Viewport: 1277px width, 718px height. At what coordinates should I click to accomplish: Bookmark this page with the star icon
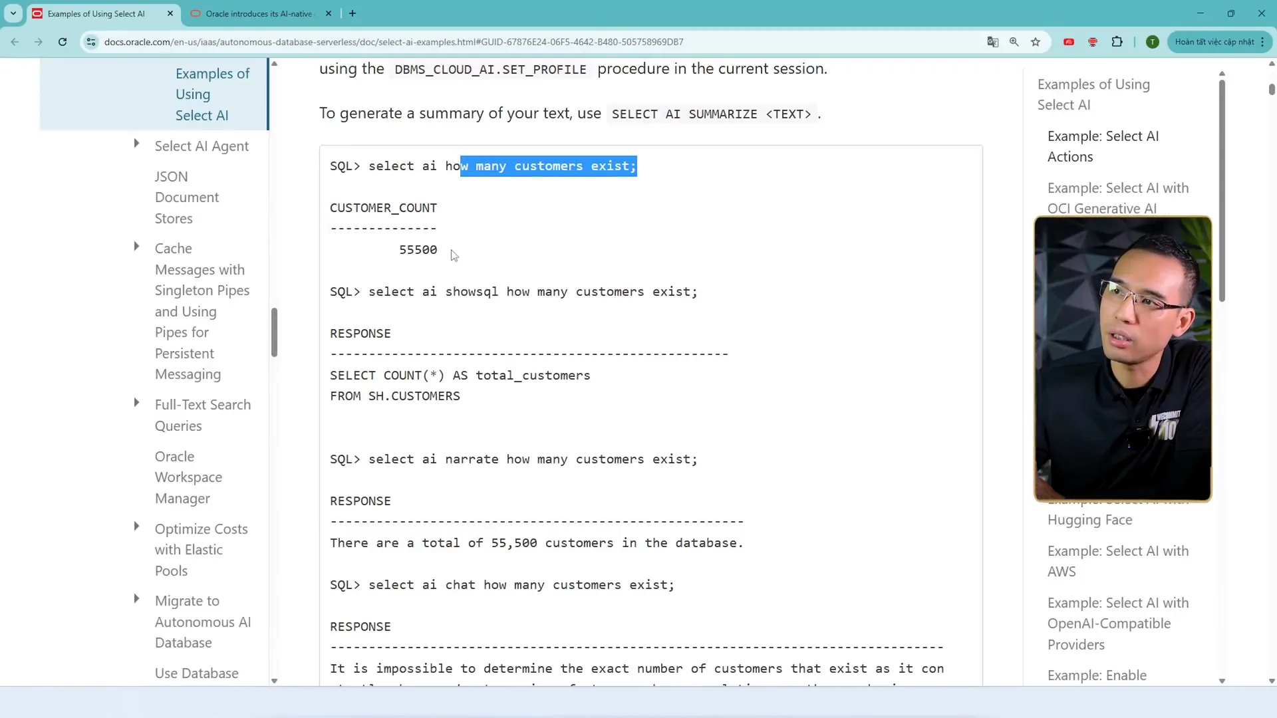click(x=1036, y=42)
